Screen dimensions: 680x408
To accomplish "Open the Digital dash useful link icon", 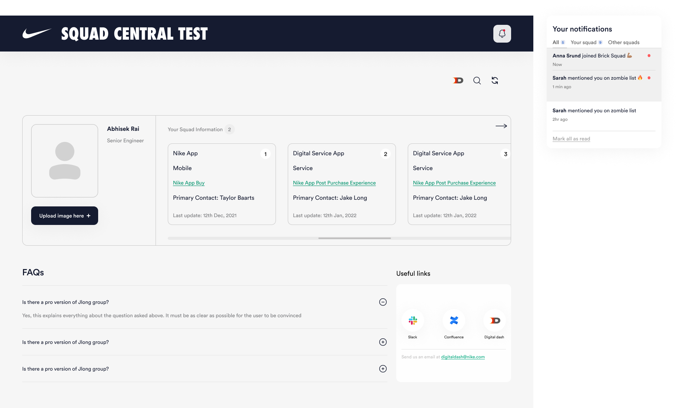I will pyautogui.click(x=494, y=320).
